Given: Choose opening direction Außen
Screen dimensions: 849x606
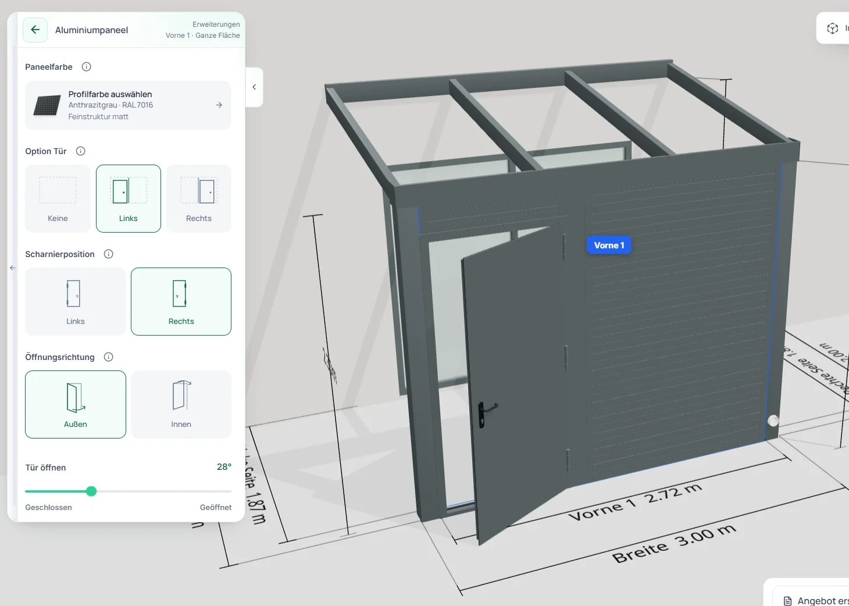Looking at the screenshot, I should click(x=76, y=404).
